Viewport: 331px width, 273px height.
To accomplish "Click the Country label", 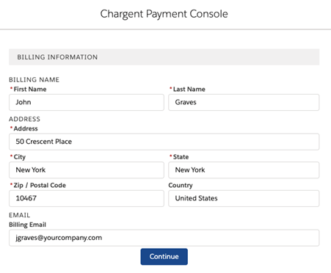I will point(181,186).
